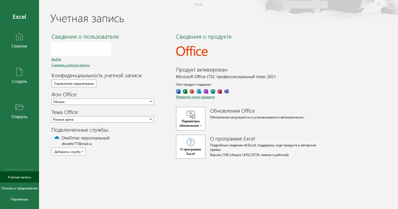Screen dimensions: 398x209
Task: Click the Word icon in product contents
Action: pos(178,91)
